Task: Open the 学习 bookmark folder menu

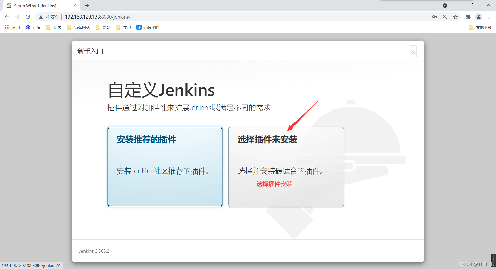Action: pyautogui.click(x=123, y=27)
